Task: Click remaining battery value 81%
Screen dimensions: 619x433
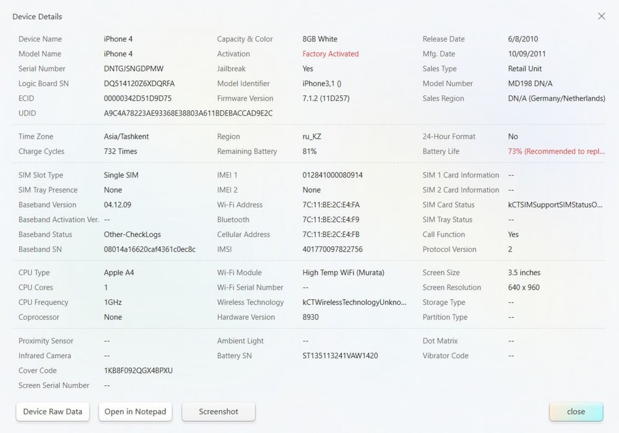Action: (309, 152)
